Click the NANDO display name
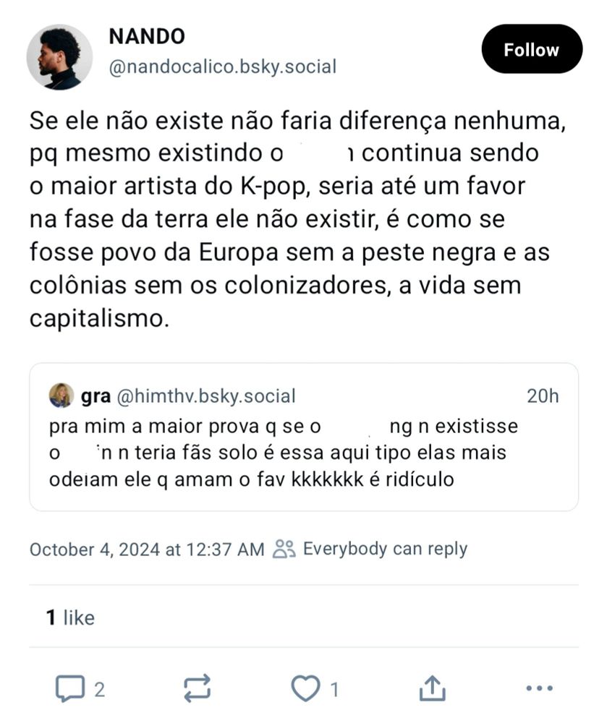The image size is (607, 723). [x=147, y=35]
